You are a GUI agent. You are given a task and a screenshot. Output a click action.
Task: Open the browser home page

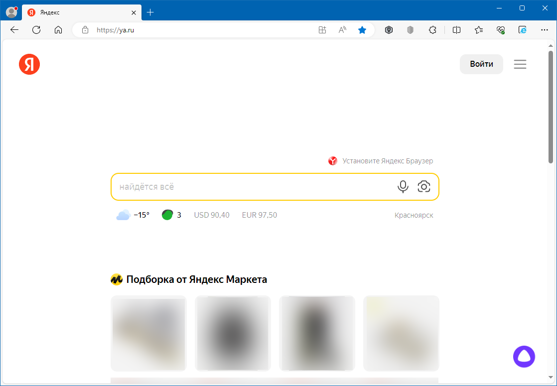point(58,30)
